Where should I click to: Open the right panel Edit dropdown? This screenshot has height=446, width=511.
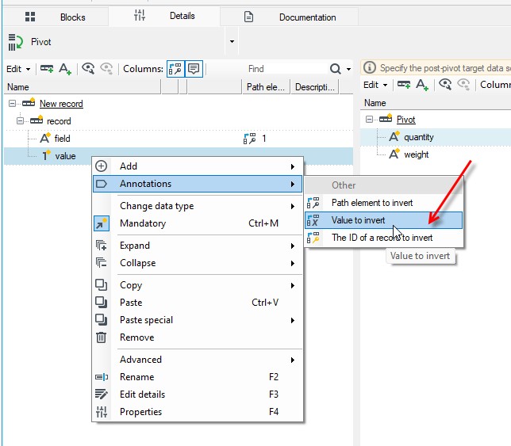pyautogui.click(x=375, y=85)
